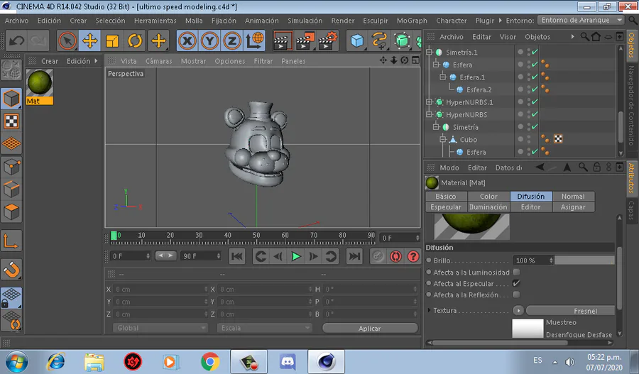
Task: Open the Entorno de Arranque dropdown
Action: pyautogui.click(x=581, y=20)
